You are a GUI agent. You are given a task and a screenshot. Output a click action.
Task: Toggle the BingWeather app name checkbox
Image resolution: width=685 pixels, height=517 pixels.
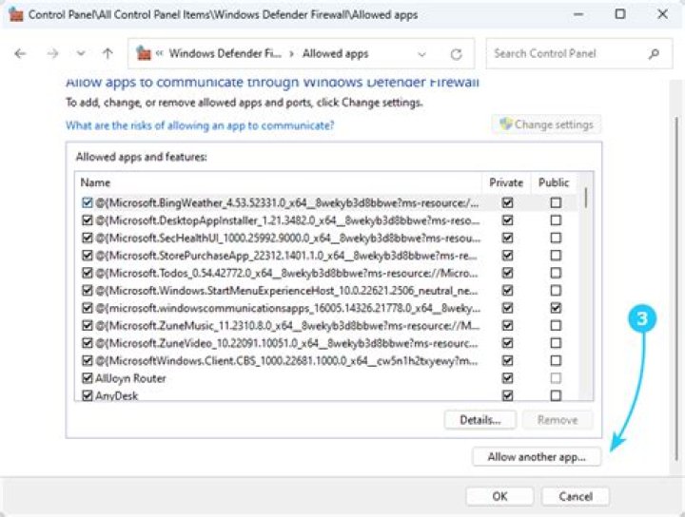pyautogui.click(x=88, y=202)
